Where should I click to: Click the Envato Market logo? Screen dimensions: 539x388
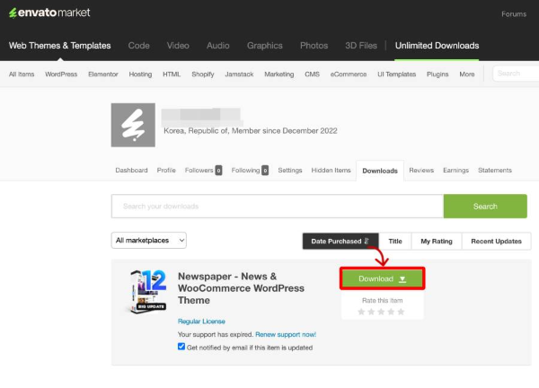49,13
